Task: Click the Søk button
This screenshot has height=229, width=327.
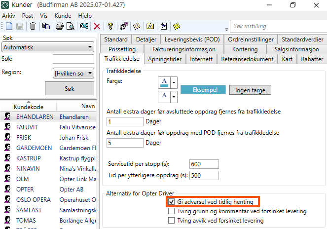Action: pyautogui.click(x=70, y=89)
